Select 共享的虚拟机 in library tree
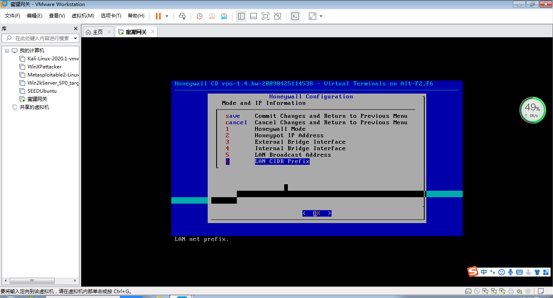553x298 pixels. point(30,107)
